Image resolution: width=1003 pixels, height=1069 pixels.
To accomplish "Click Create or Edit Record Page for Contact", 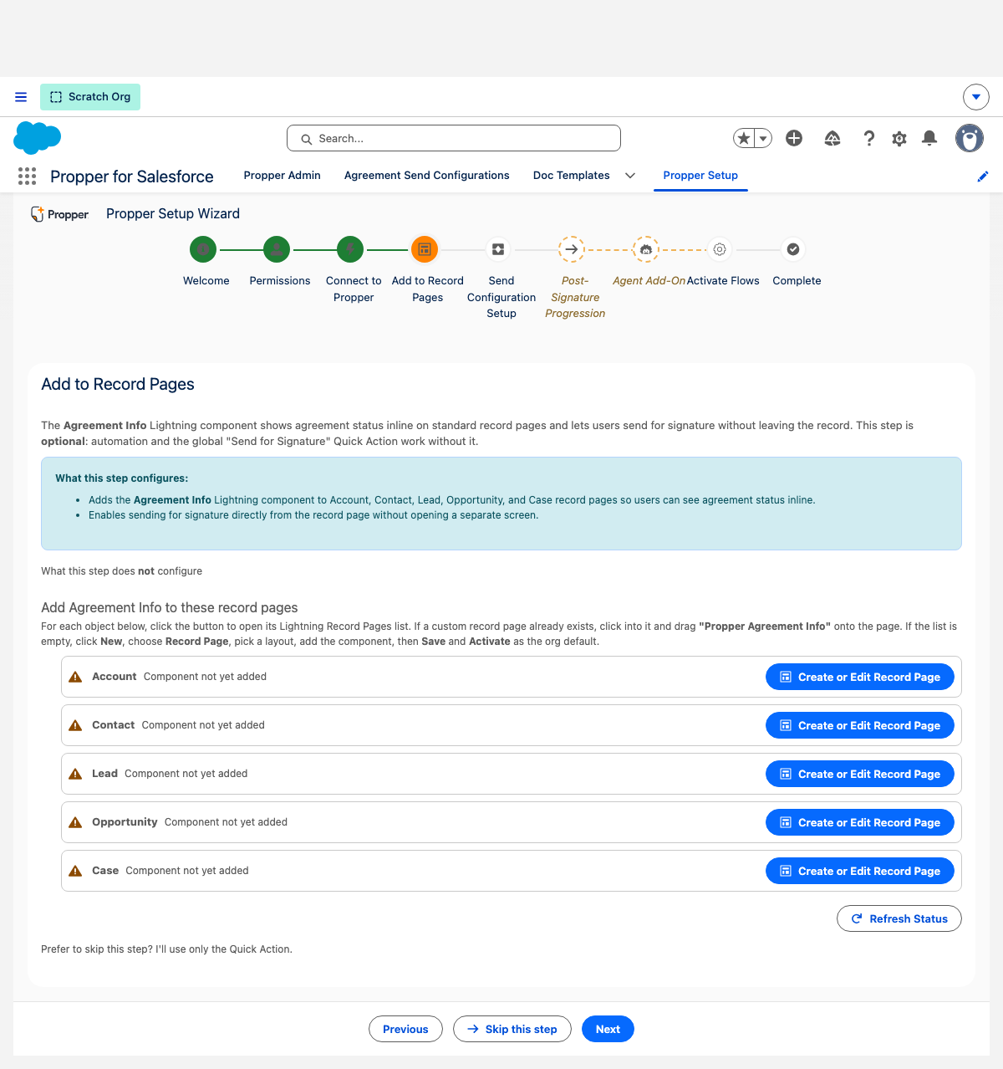I will point(860,725).
